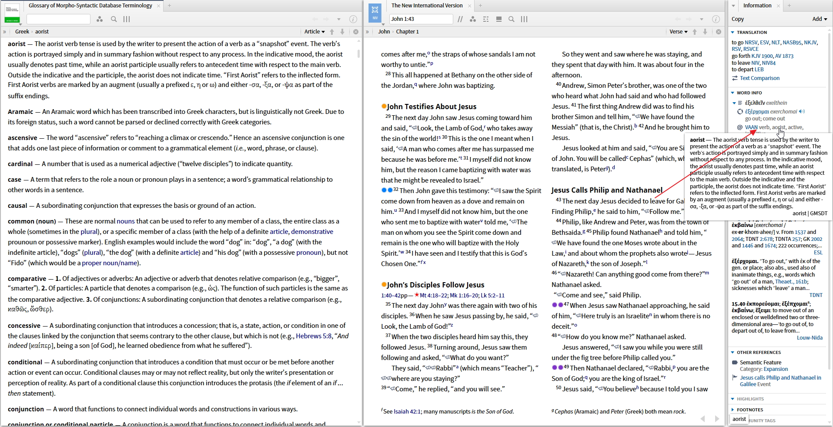Click visual filters icon in Glossary toolbar
Image resolution: width=833 pixels, height=427 pixels.
coord(100,19)
